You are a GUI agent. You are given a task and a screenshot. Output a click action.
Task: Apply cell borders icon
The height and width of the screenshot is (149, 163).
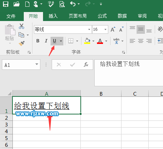71,41
